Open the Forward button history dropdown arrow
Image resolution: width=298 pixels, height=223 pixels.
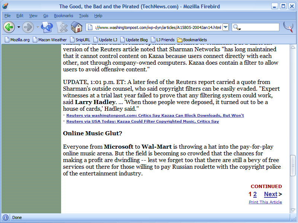click(38, 27)
